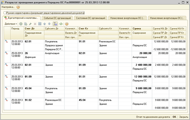
Task: Select Реализация ОС in 91.01 credit subconto
Action: click(x=108, y=42)
